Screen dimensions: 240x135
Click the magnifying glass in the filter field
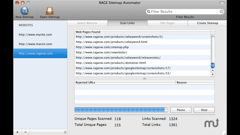[x=149, y=12]
